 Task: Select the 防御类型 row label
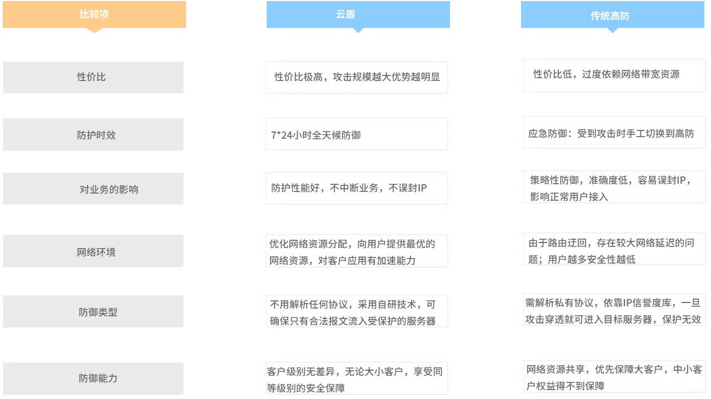pyautogui.click(x=93, y=311)
